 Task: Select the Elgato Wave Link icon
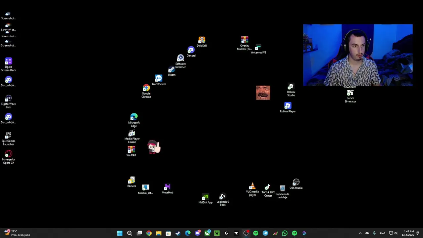(x=9, y=102)
